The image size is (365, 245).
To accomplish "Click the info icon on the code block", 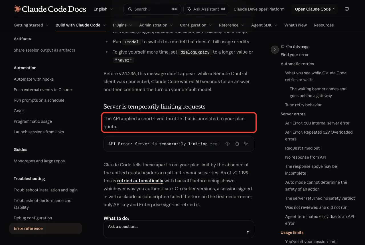I will pyautogui.click(x=228, y=144).
